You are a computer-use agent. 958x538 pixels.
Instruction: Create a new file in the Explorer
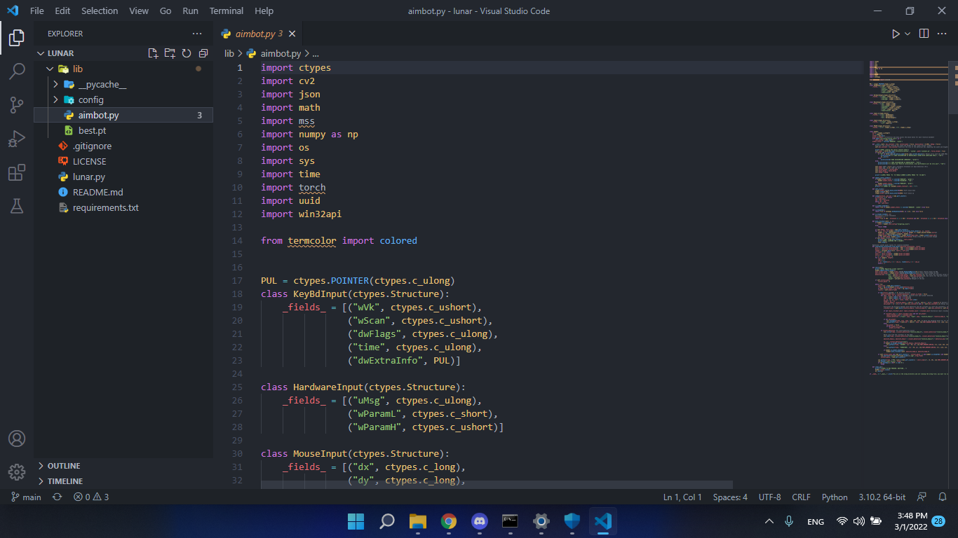click(x=151, y=53)
